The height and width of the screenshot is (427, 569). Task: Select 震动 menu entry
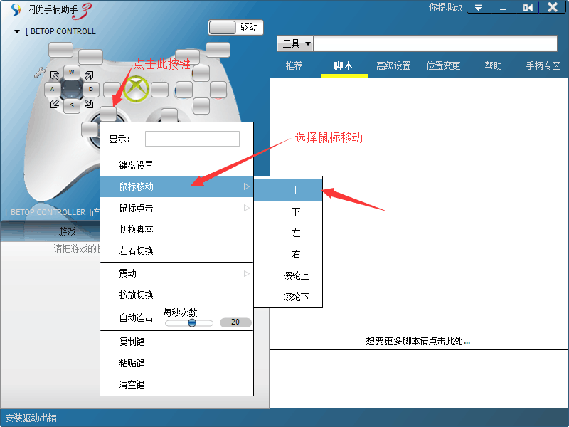[x=176, y=273]
